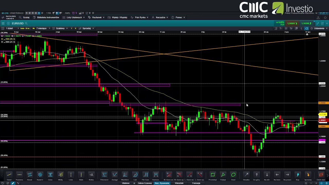Select the Strzałka arrow tool
329x185 pixels.
[x=246, y=176]
